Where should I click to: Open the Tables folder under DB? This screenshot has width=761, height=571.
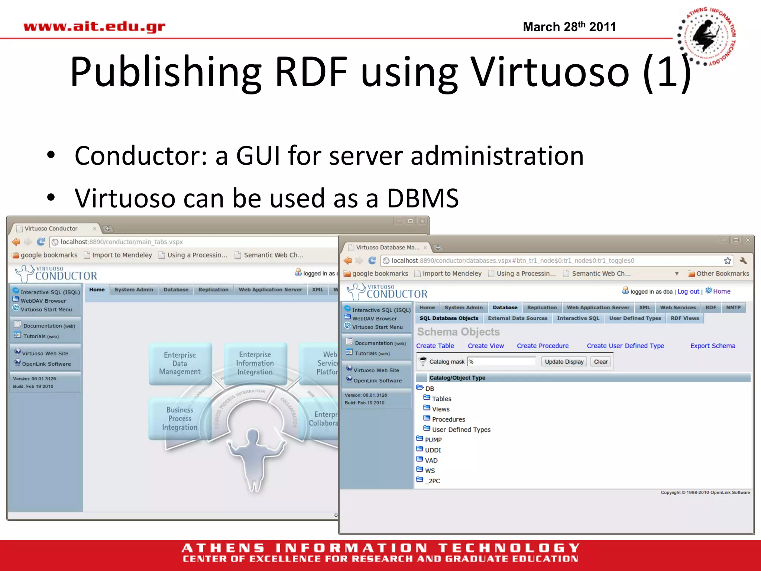click(427, 398)
